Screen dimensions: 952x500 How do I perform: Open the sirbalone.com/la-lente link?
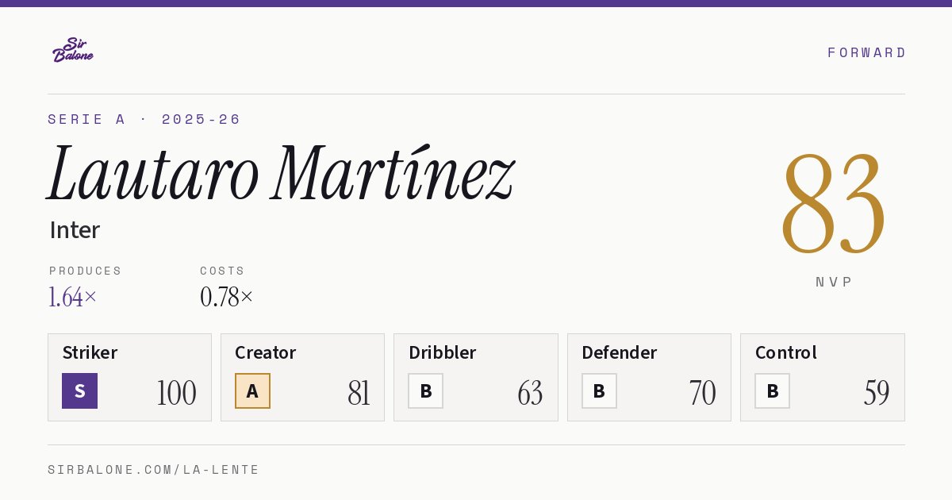pyautogui.click(x=154, y=470)
